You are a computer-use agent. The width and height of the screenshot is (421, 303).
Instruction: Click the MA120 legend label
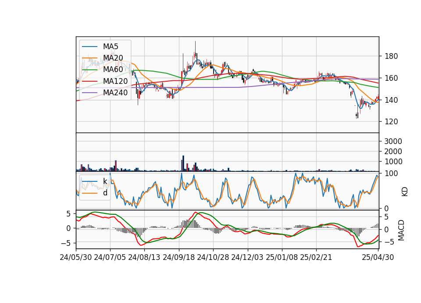point(115,81)
